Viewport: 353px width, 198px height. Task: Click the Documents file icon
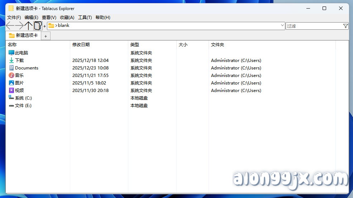coord(11,68)
